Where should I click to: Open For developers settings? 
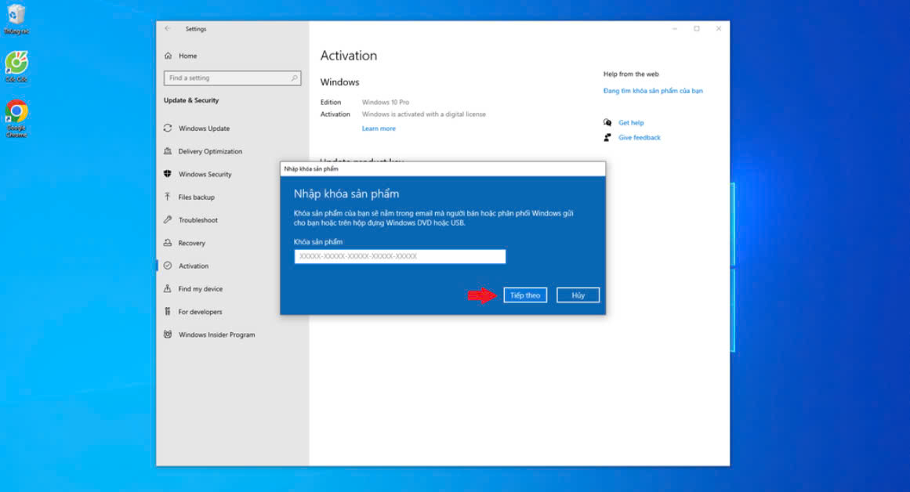tap(200, 312)
